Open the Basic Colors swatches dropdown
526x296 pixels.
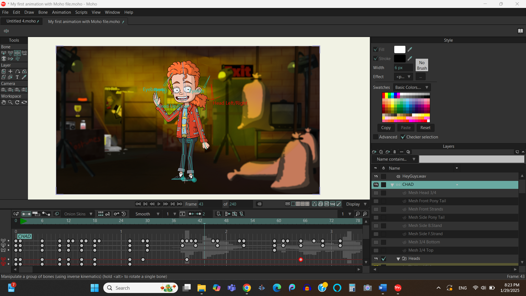pos(412,87)
